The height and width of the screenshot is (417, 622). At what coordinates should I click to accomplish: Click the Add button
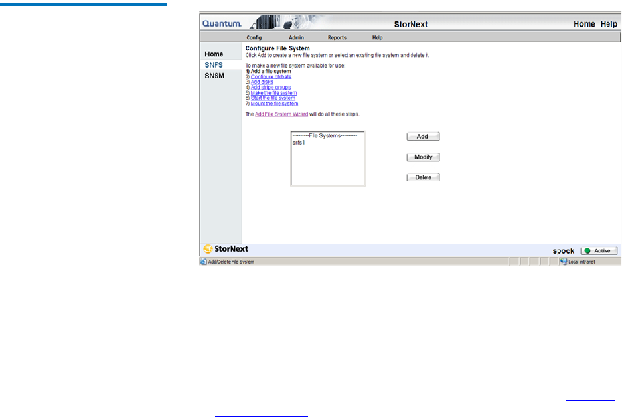(423, 137)
